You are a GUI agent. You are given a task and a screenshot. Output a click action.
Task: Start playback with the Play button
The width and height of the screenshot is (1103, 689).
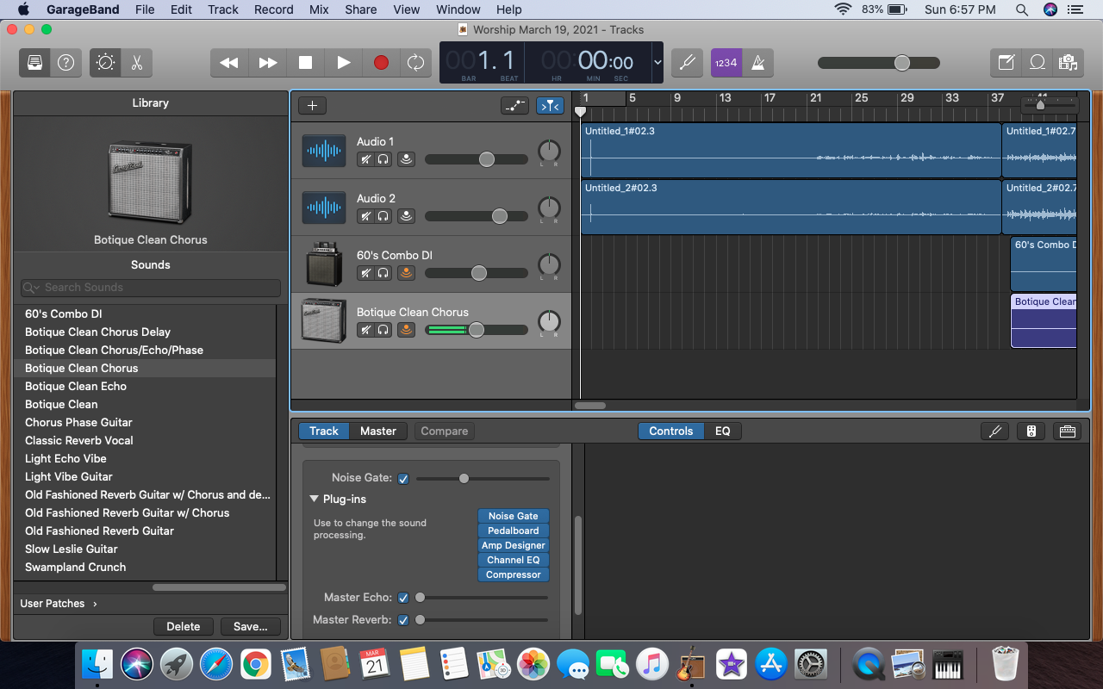coord(343,63)
